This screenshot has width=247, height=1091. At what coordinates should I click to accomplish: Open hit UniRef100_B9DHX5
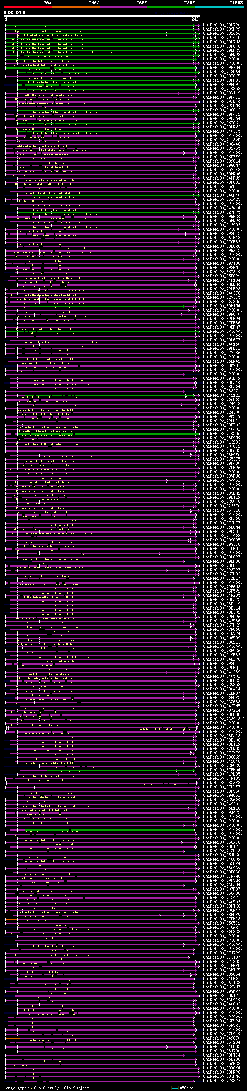(222, 50)
